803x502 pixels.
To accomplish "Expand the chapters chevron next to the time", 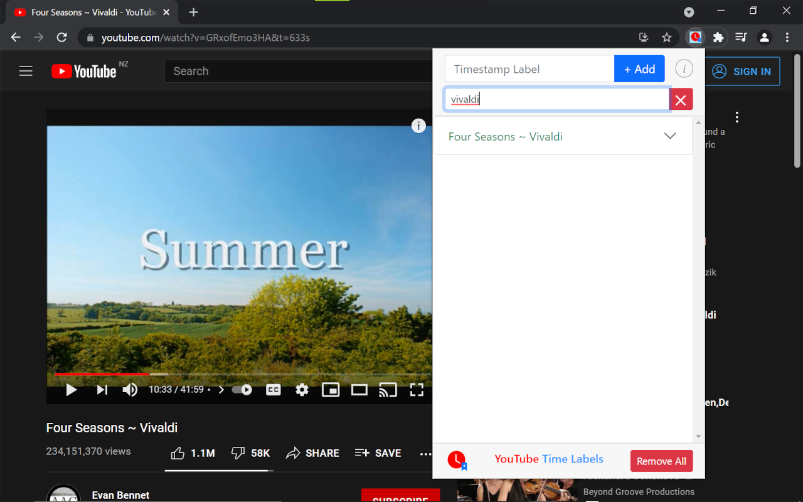I will pos(221,390).
